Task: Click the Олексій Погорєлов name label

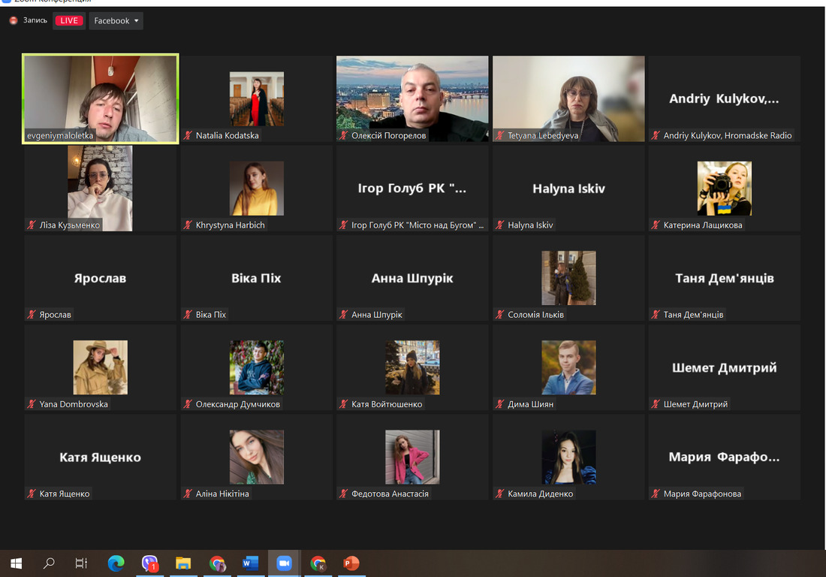Action: point(389,135)
